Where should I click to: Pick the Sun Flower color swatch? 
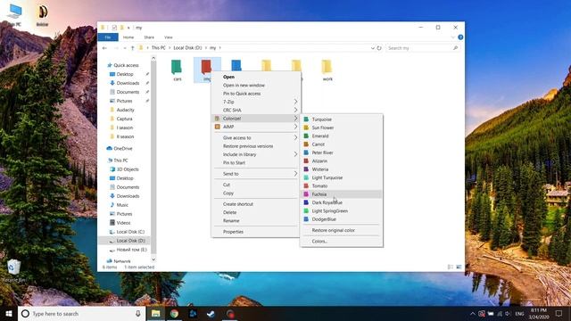(306, 128)
